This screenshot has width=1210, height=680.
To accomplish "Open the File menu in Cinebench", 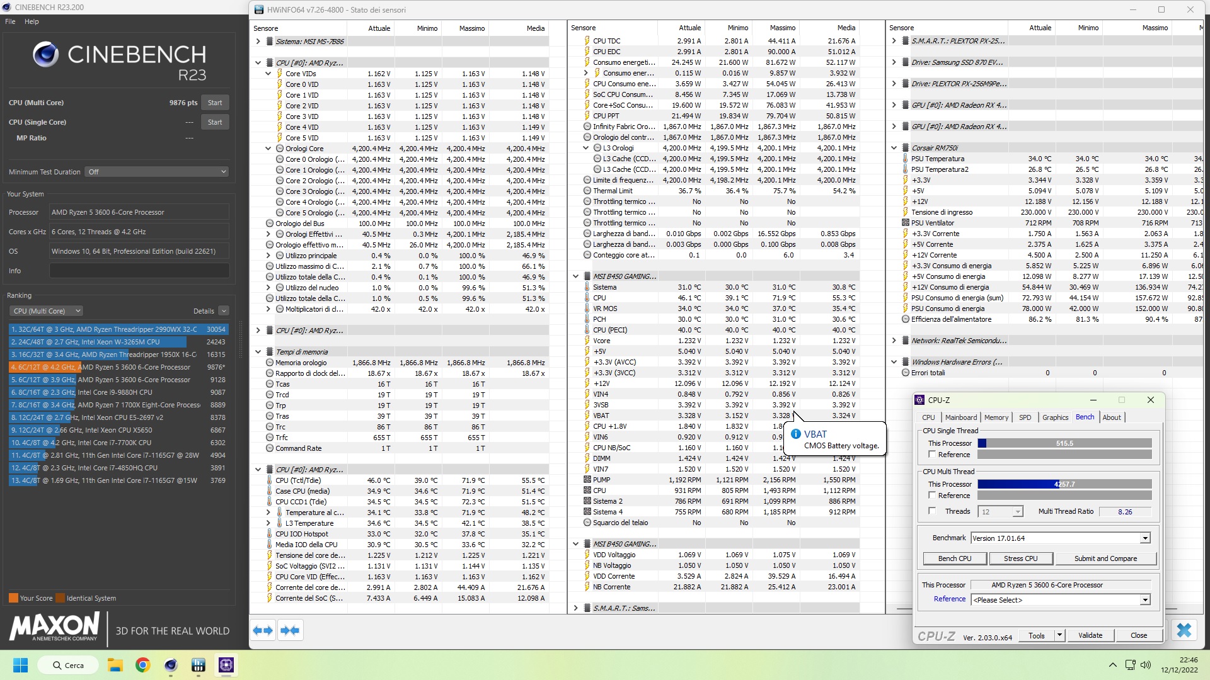I will 10,21.
